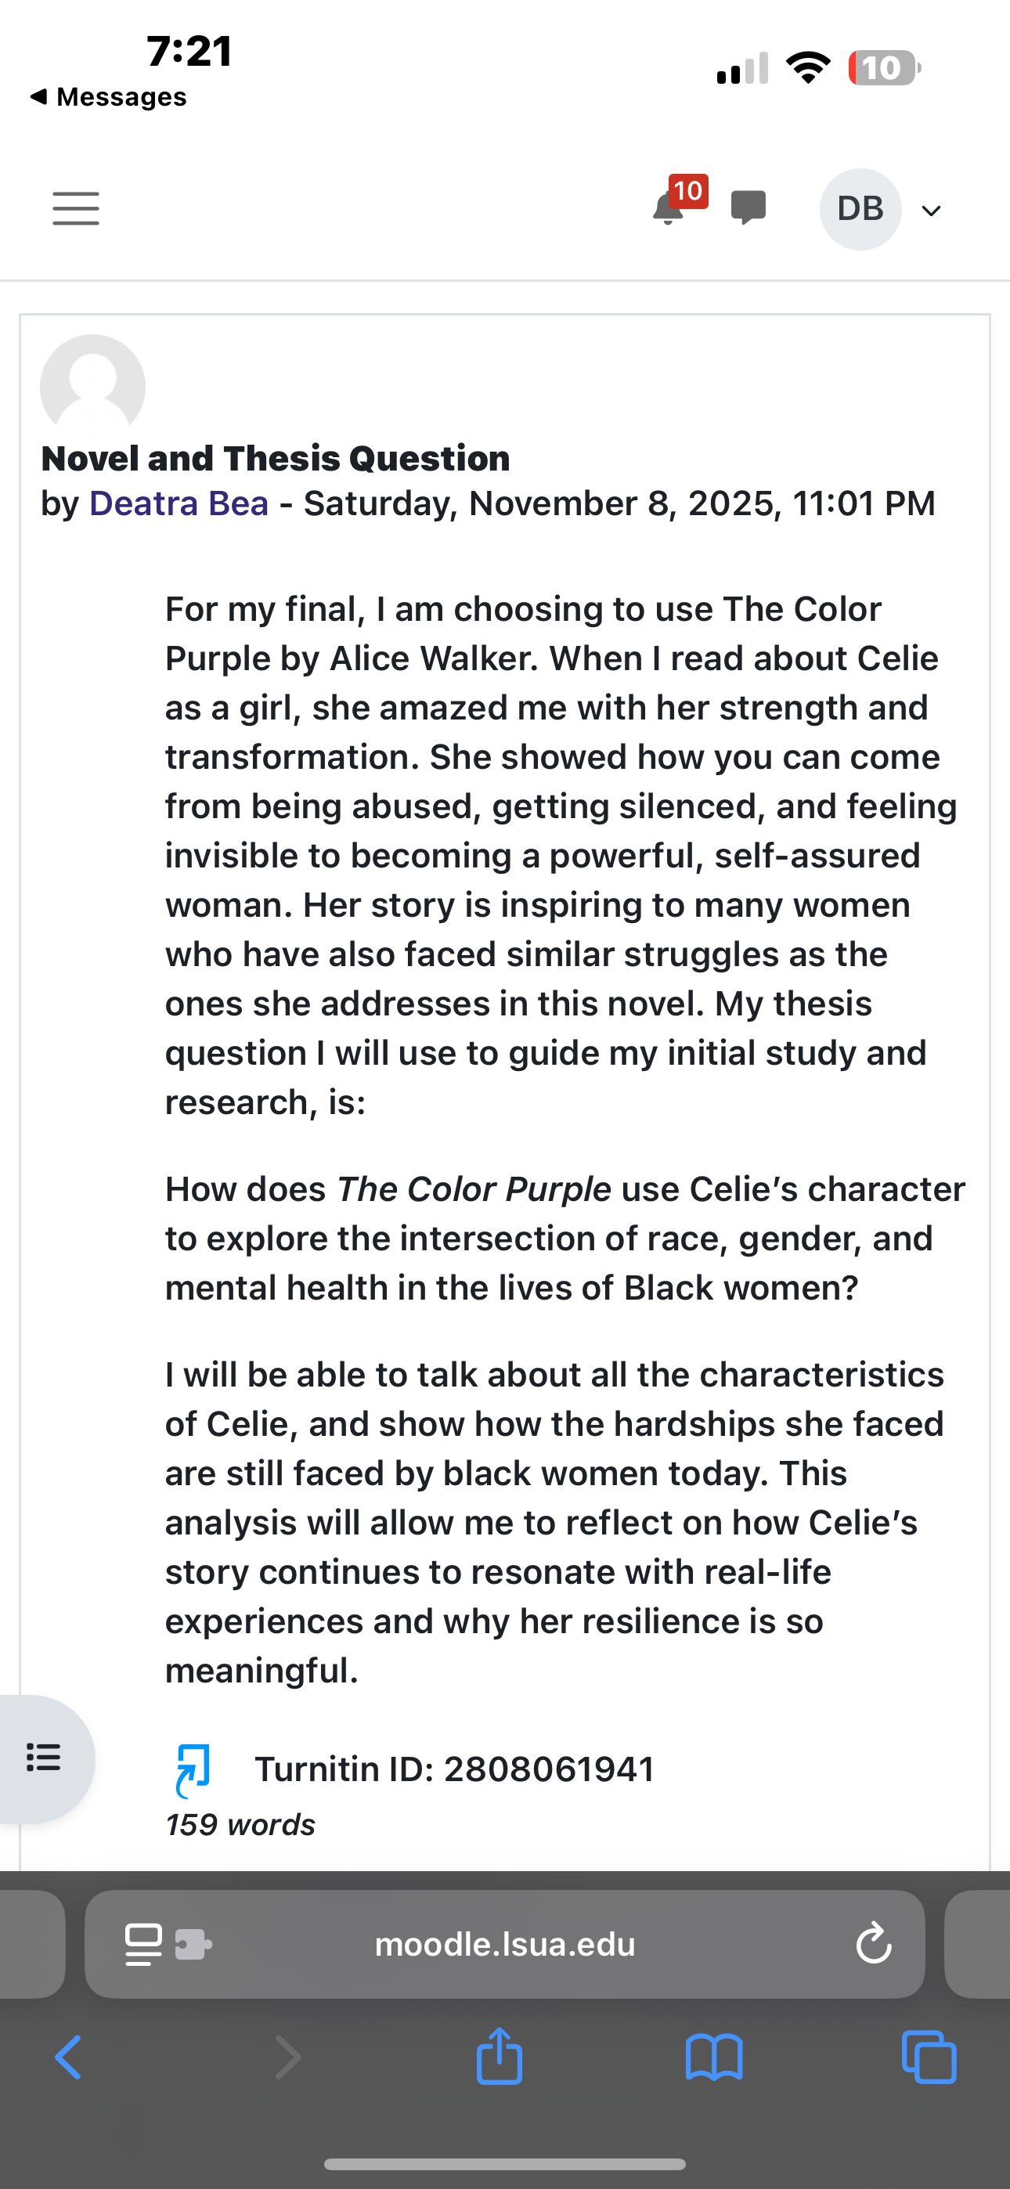Click the DB user avatar
Viewport: 1010px width, 2189px height.
tap(860, 209)
